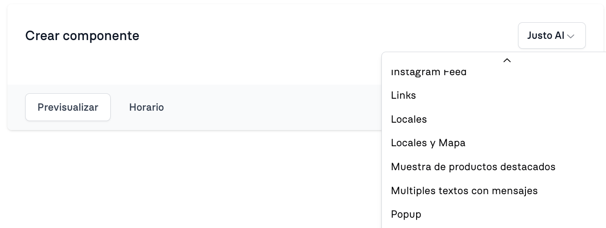
Task: Click the Previsualizar button
Action: pos(68,107)
